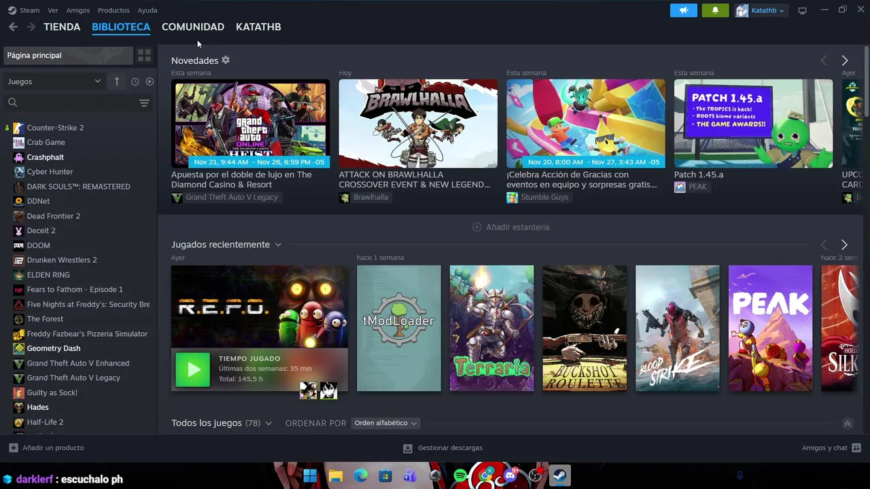This screenshot has width=870, height=489.
Task: Toggle the ready-to-play filter icon
Action: point(150,81)
